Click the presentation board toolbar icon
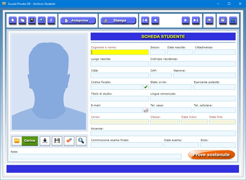Screen dimensions: 246x180 point(209,20)
